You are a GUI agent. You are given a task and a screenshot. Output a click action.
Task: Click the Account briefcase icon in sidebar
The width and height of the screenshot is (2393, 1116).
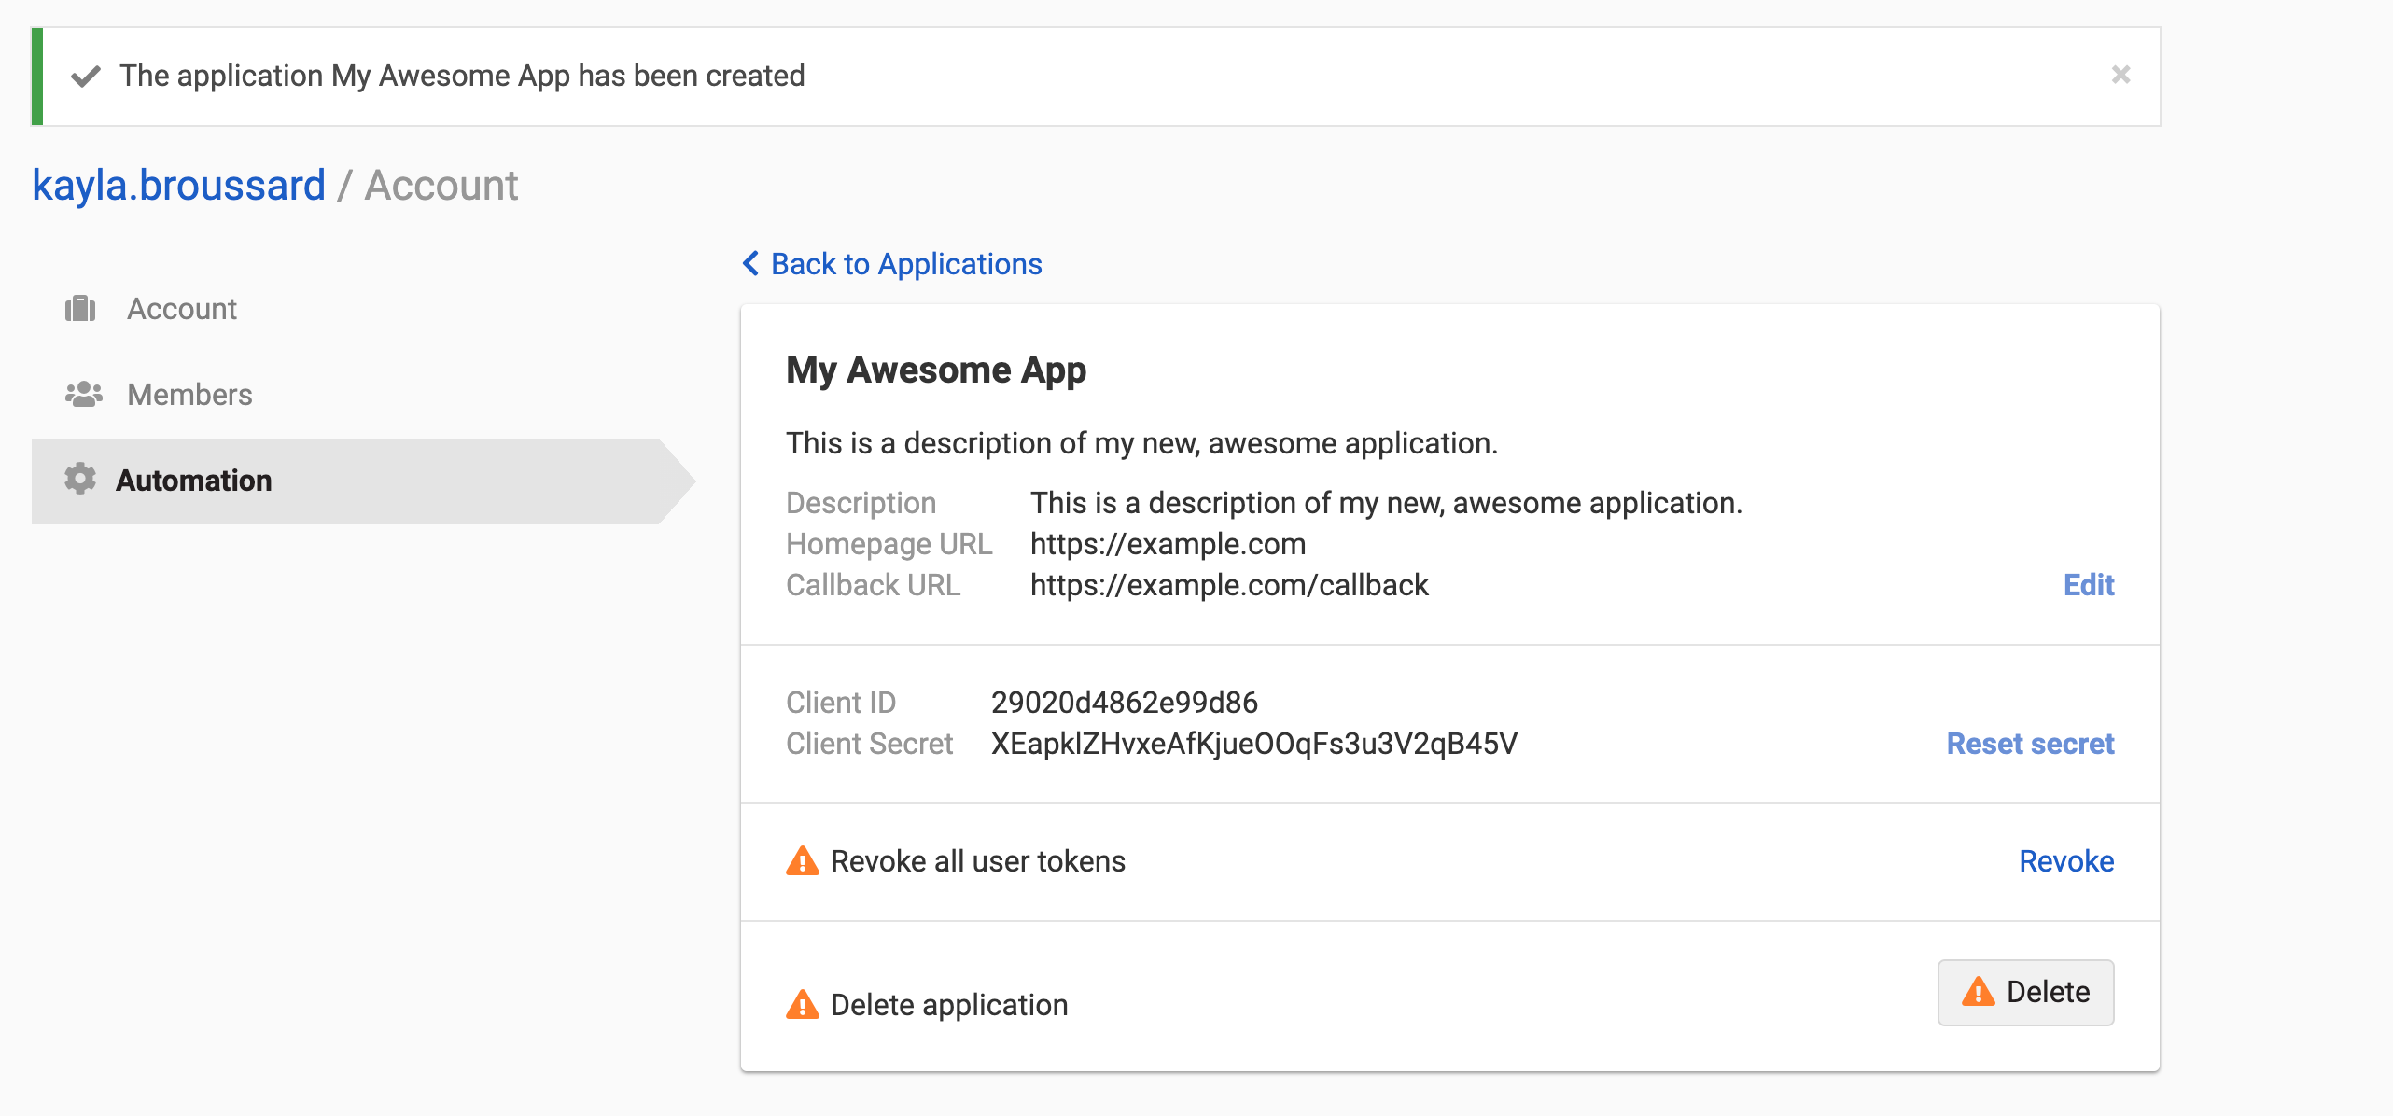point(80,309)
